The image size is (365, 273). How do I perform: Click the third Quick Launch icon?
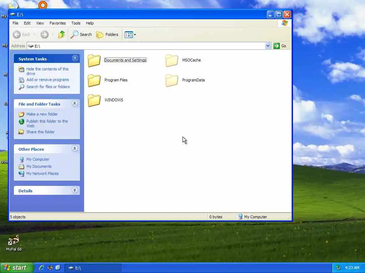click(x=58, y=268)
